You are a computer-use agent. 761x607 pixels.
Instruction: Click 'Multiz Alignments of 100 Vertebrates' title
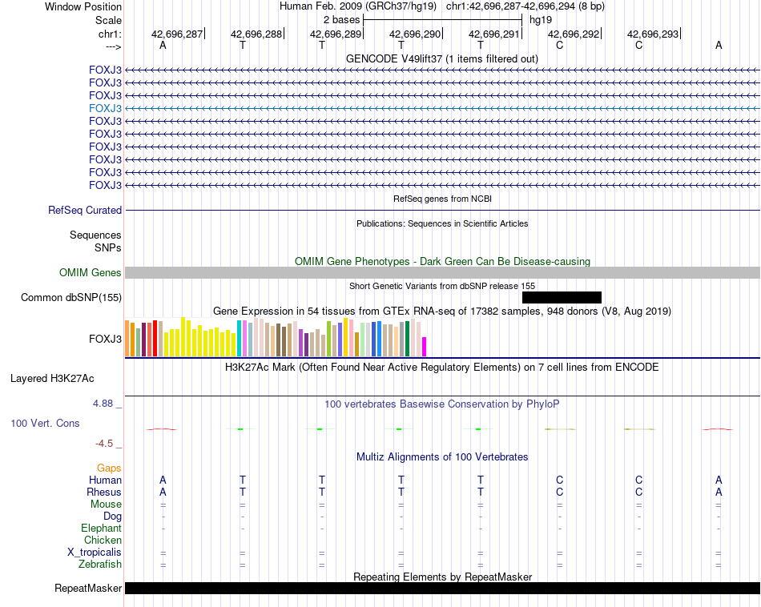point(442,456)
